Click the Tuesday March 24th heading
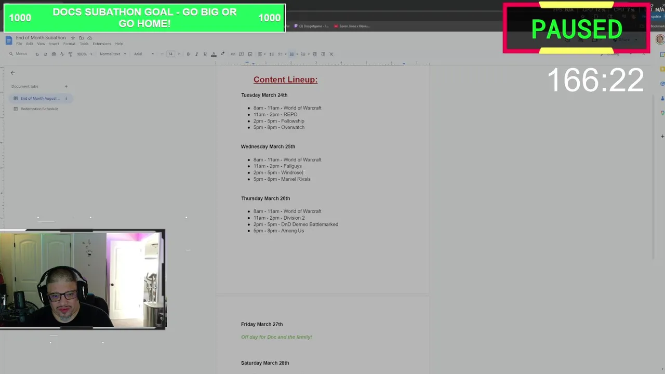This screenshot has width=665, height=374. pyautogui.click(x=264, y=95)
